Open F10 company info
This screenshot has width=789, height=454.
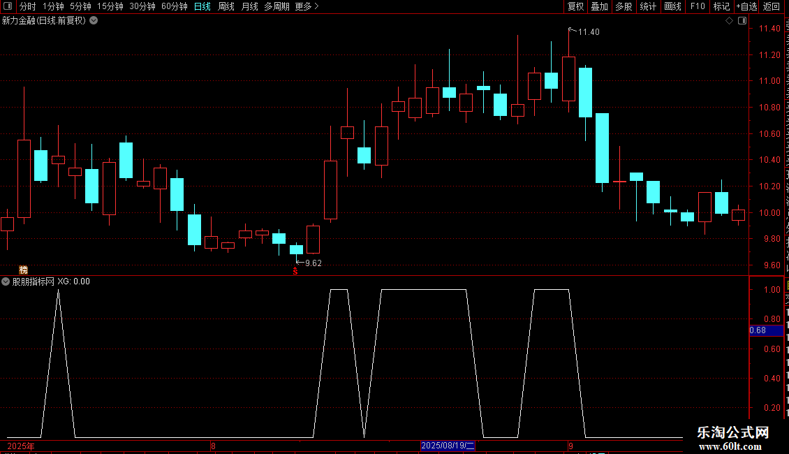698,6
